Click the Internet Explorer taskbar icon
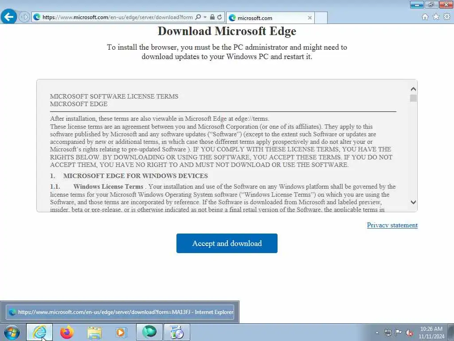454x341 pixels. click(x=39, y=332)
